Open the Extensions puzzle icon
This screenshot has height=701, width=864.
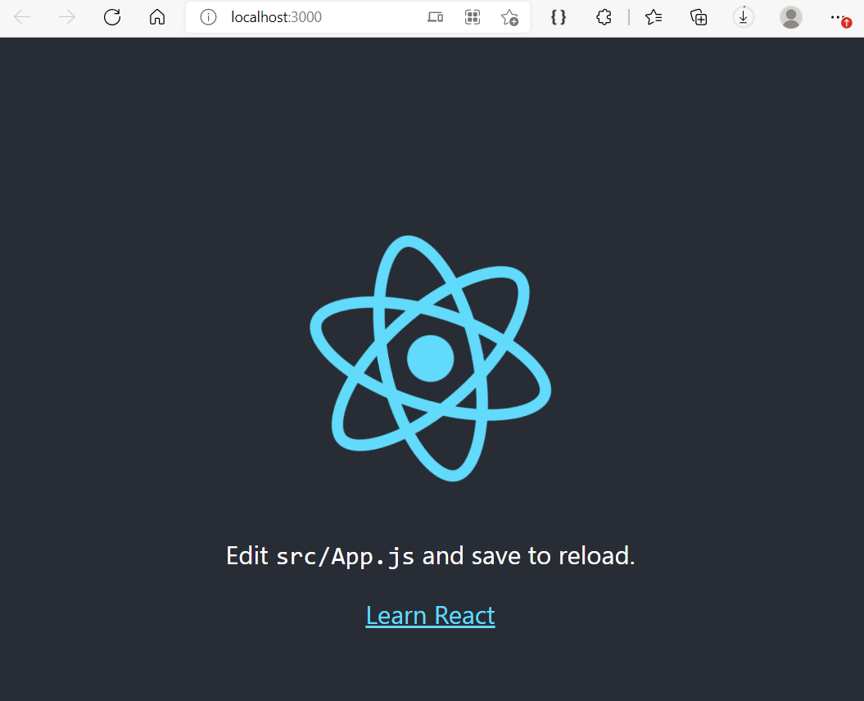click(604, 17)
